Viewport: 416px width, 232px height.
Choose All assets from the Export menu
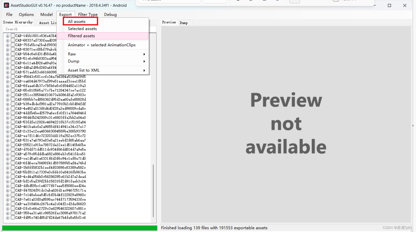[77, 22]
